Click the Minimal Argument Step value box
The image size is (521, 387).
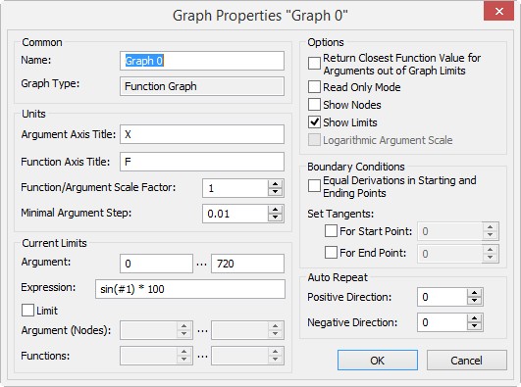pyautogui.click(x=234, y=214)
